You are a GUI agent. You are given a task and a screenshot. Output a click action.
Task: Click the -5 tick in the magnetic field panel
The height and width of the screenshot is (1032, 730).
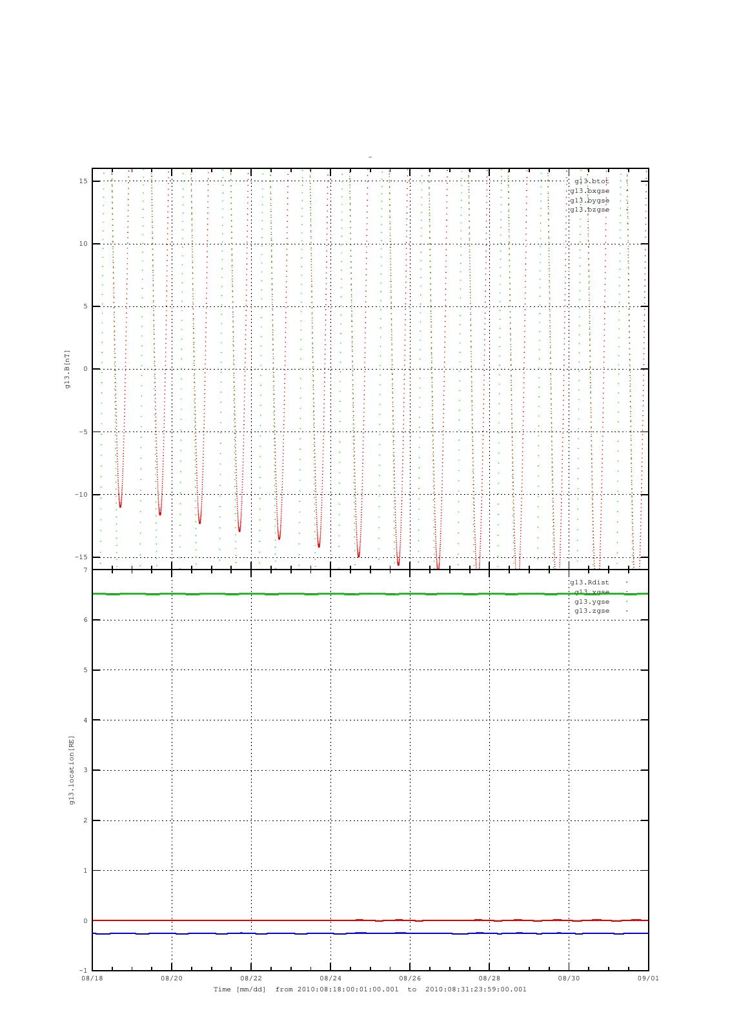[83, 432]
